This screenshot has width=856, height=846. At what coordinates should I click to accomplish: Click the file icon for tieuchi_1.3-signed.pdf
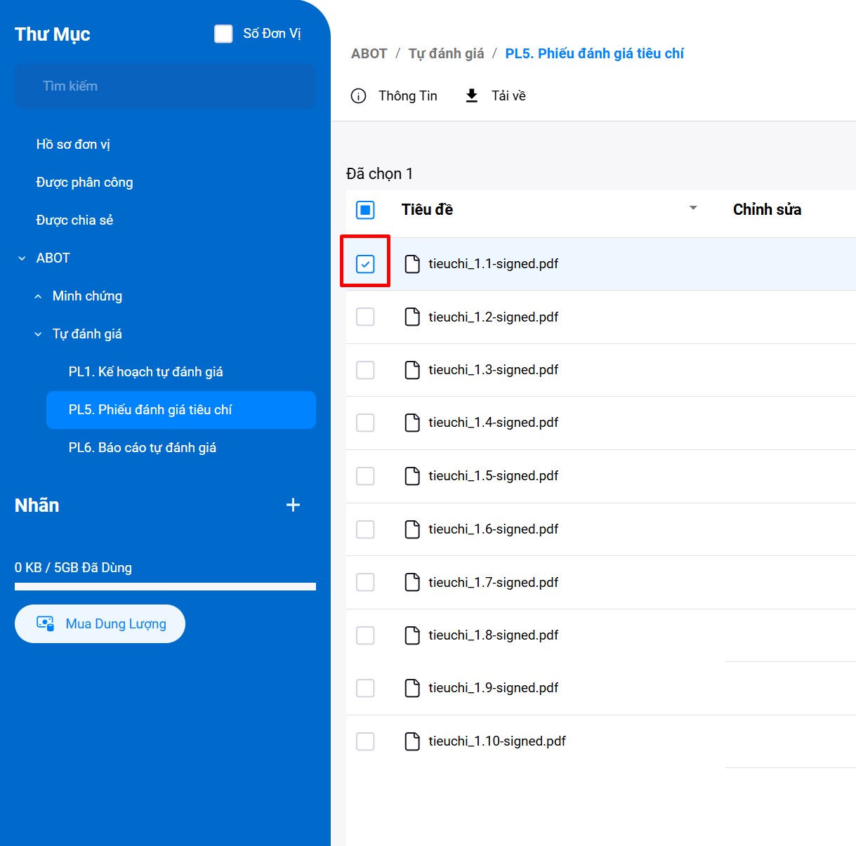(x=412, y=370)
